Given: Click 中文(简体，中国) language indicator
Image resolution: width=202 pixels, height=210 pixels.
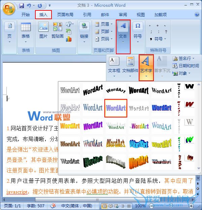Looking at the screenshot, I should [77, 206].
